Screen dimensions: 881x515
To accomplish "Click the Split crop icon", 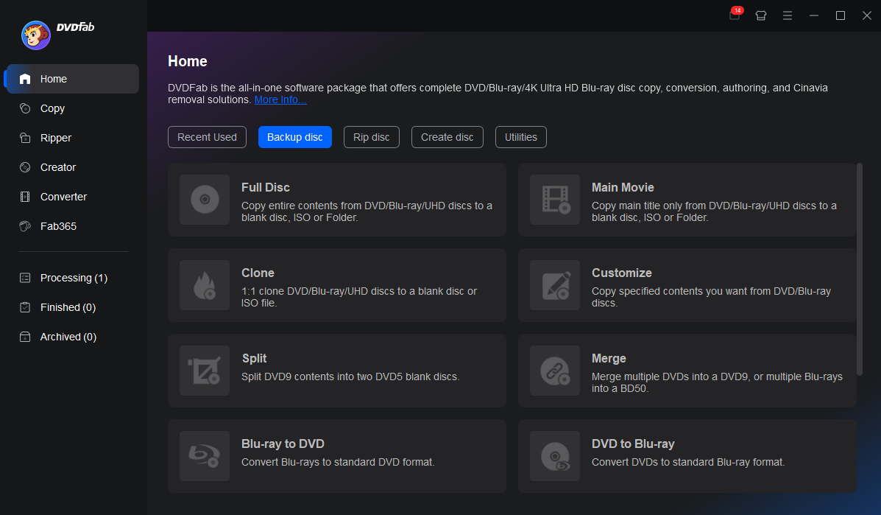I will tap(205, 371).
